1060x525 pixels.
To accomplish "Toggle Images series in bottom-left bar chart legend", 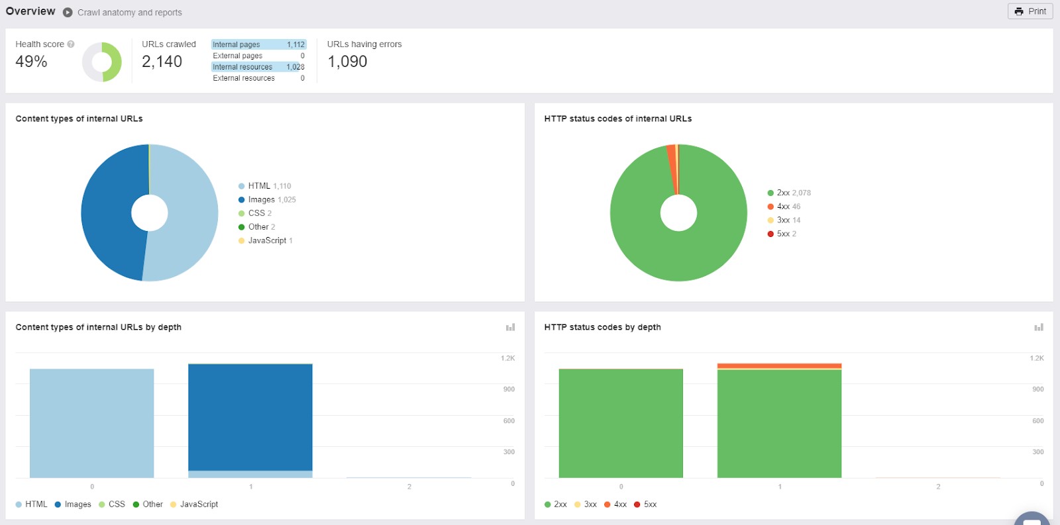I will coord(72,504).
